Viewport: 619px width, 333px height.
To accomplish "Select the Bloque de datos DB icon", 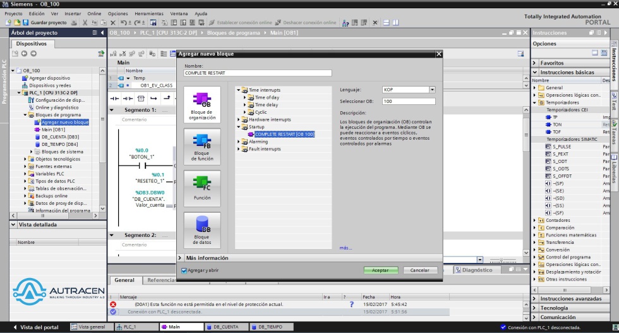I will point(201,230).
